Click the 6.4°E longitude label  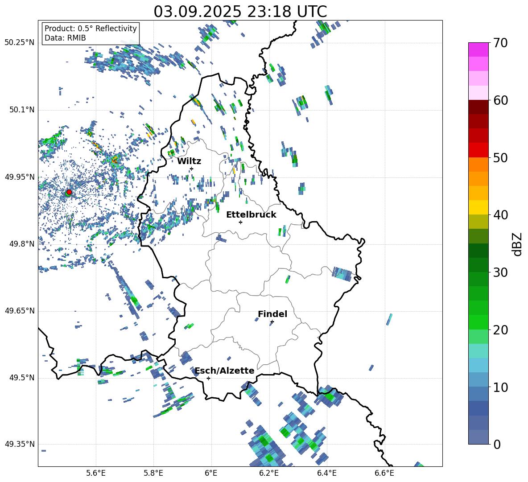click(326, 473)
